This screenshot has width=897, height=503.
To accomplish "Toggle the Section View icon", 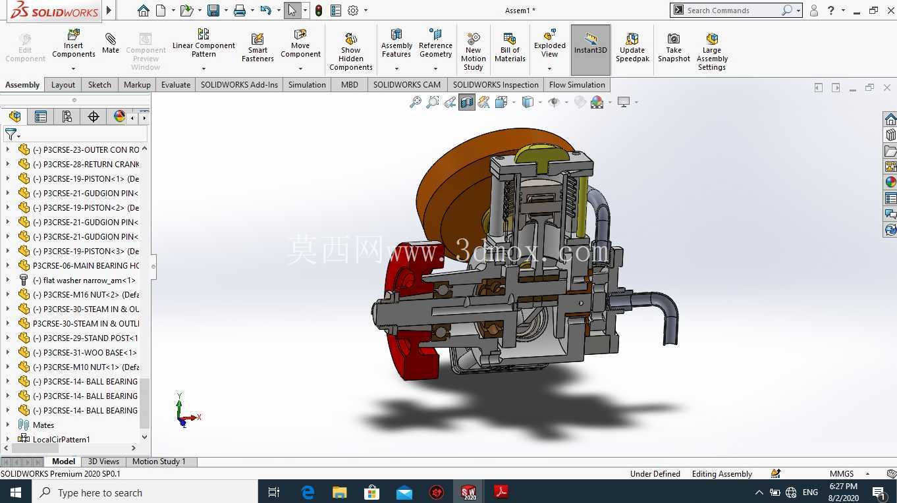I will point(467,102).
